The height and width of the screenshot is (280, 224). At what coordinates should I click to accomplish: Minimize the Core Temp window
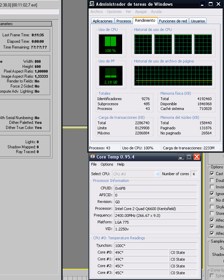tap(181, 157)
